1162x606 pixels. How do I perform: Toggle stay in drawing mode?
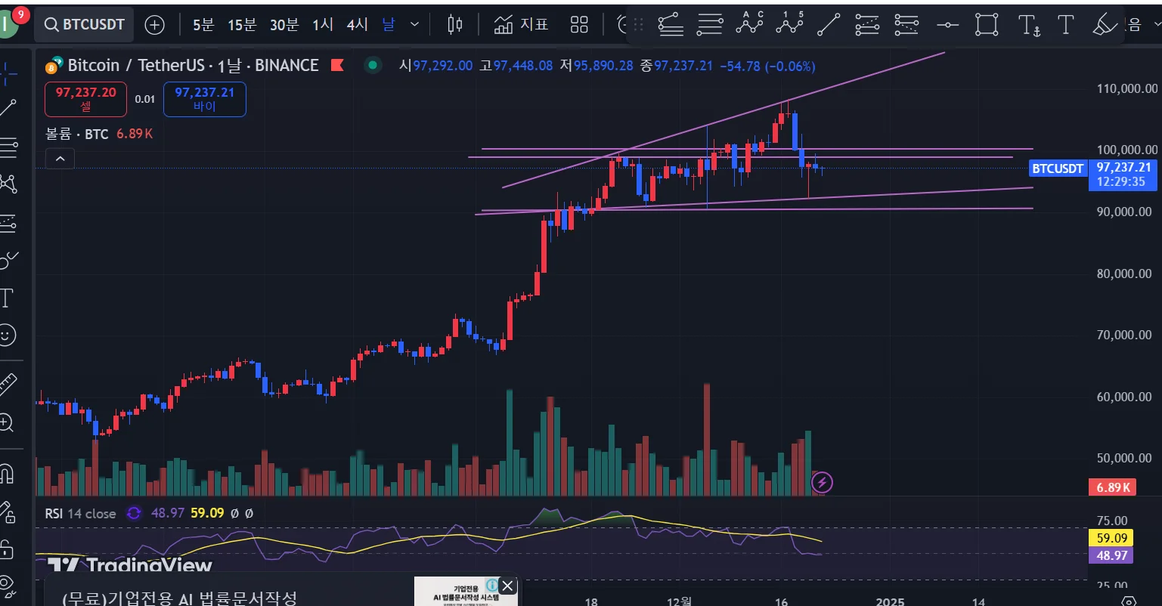point(8,512)
